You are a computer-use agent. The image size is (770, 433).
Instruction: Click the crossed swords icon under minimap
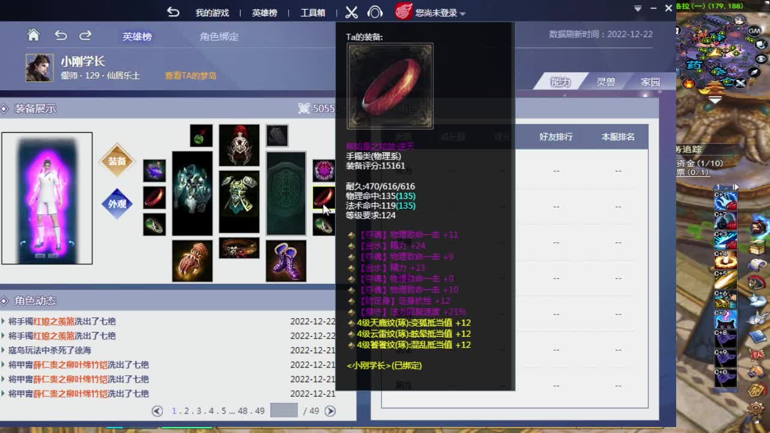739,84
